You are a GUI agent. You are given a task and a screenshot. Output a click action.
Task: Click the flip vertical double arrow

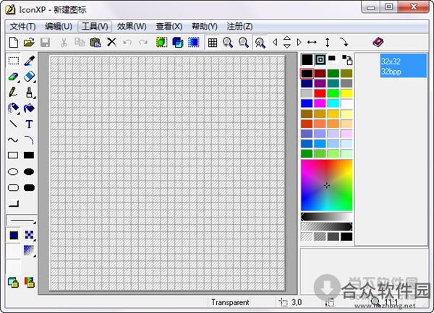(x=328, y=43)
